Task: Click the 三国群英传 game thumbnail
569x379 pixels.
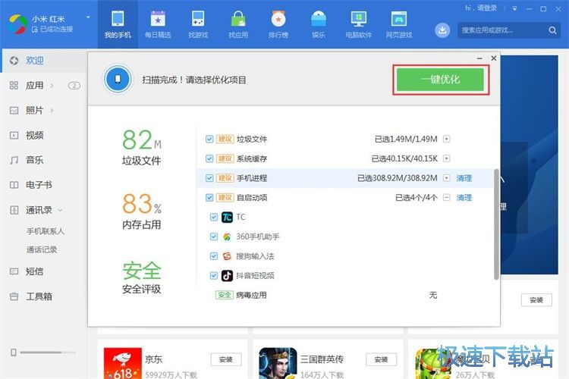Action: tap(278, 363)
